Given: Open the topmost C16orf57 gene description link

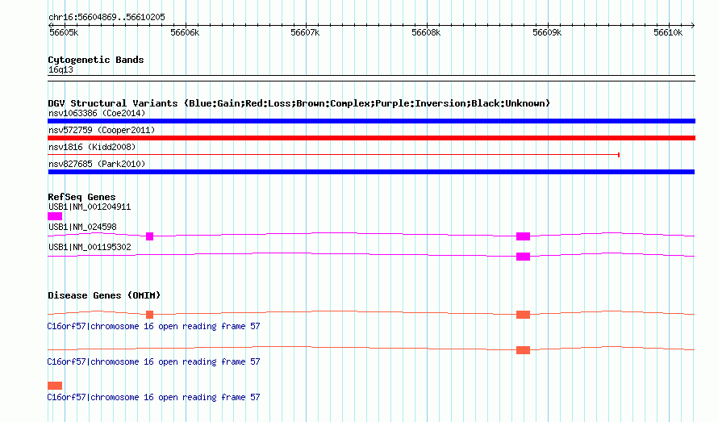Looking at the screenshot, I should point(153,327).
